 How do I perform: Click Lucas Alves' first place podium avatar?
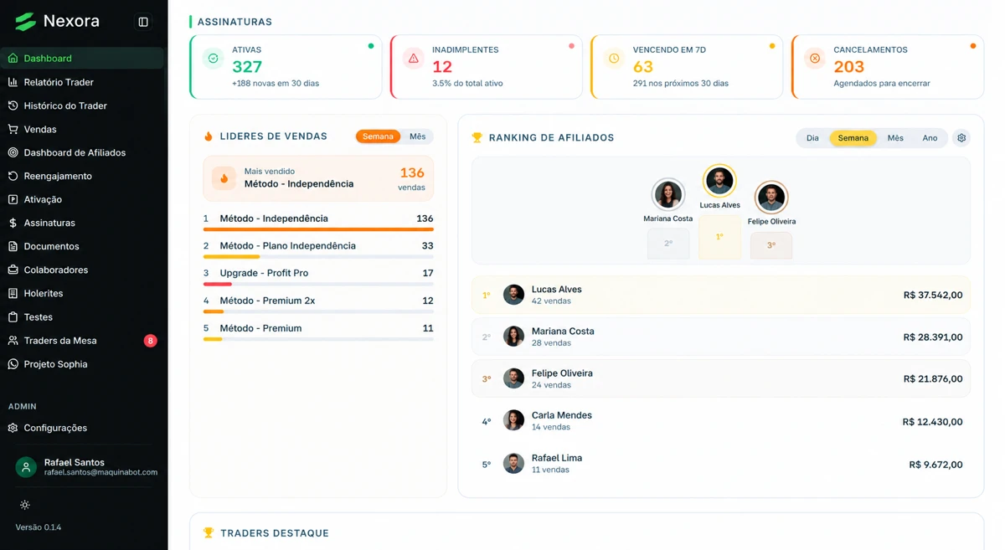tap(719, 180)
